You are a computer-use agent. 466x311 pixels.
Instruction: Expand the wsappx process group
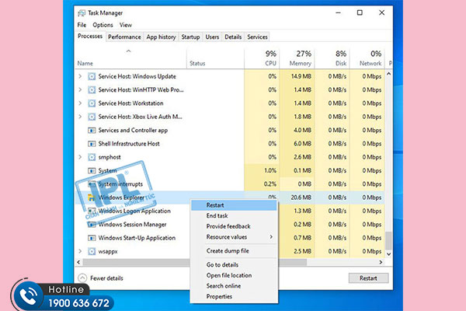[x=80, y=251]
